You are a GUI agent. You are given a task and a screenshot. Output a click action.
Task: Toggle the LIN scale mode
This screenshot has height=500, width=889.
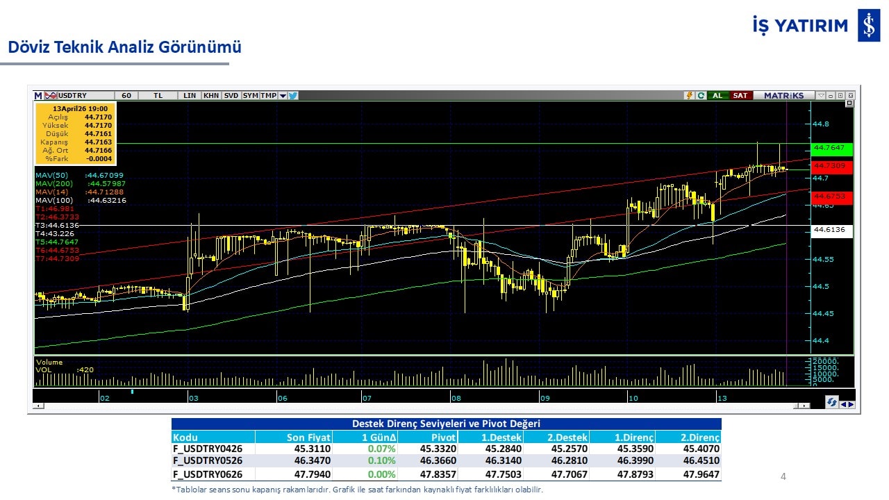pyautogui.click(x=190, y=95)
